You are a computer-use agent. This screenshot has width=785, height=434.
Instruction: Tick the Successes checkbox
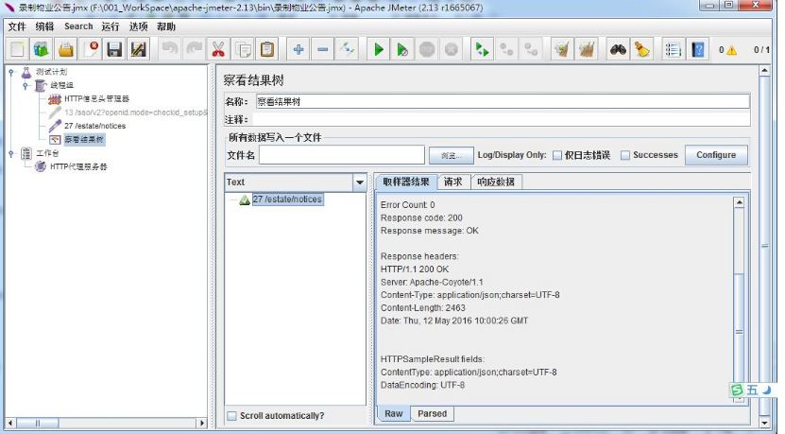(624, 155)
